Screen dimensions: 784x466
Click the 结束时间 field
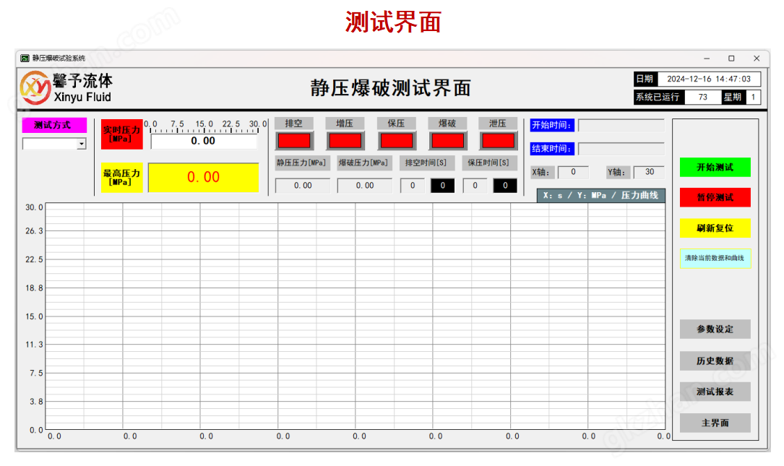tap(621, 149)
